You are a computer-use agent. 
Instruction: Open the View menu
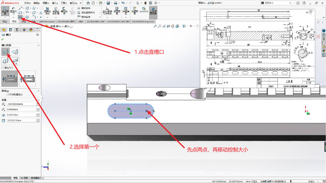pos(46,3)
